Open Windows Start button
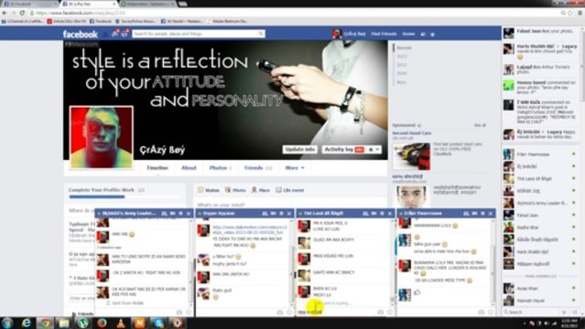 pos(7,323)
